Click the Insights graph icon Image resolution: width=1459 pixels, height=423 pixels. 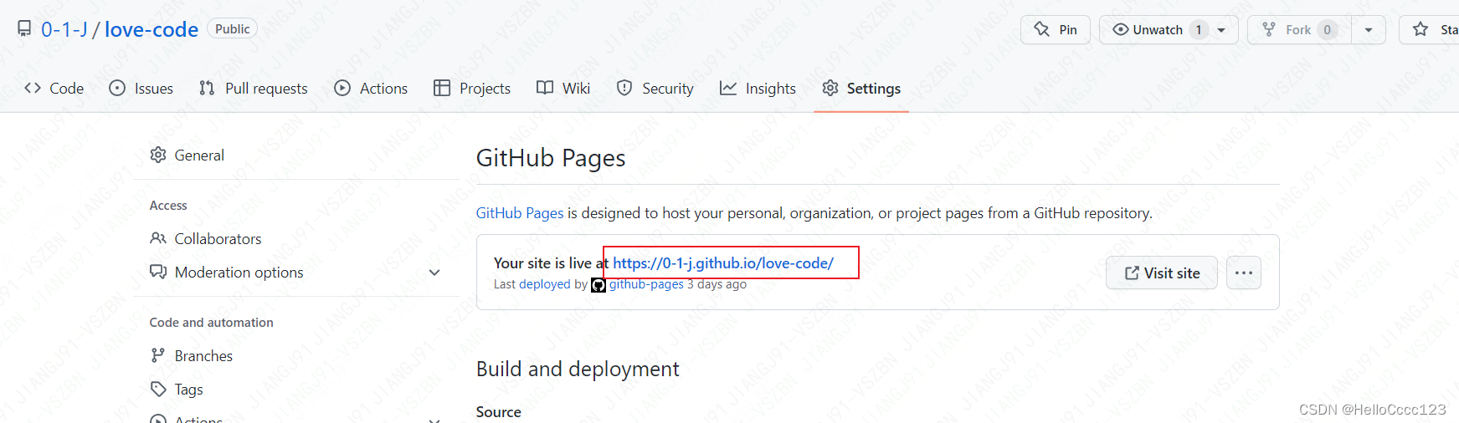pos(728,88)
